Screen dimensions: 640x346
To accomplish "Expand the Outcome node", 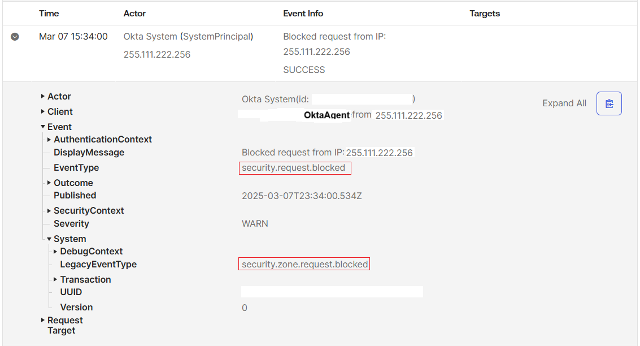I will pos(48,183).
